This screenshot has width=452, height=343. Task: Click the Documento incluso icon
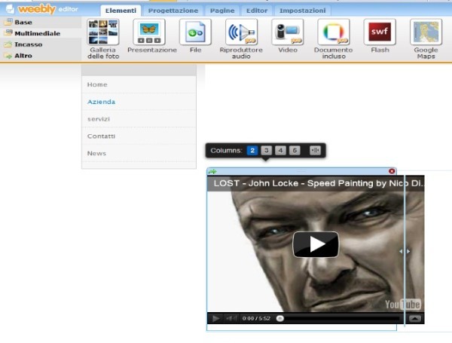tap(333, 32)
